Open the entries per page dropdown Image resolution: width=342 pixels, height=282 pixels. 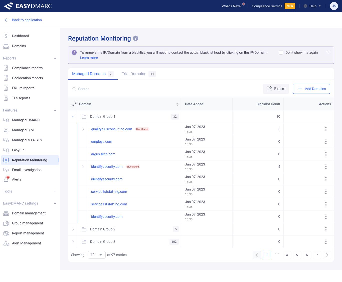97,255
